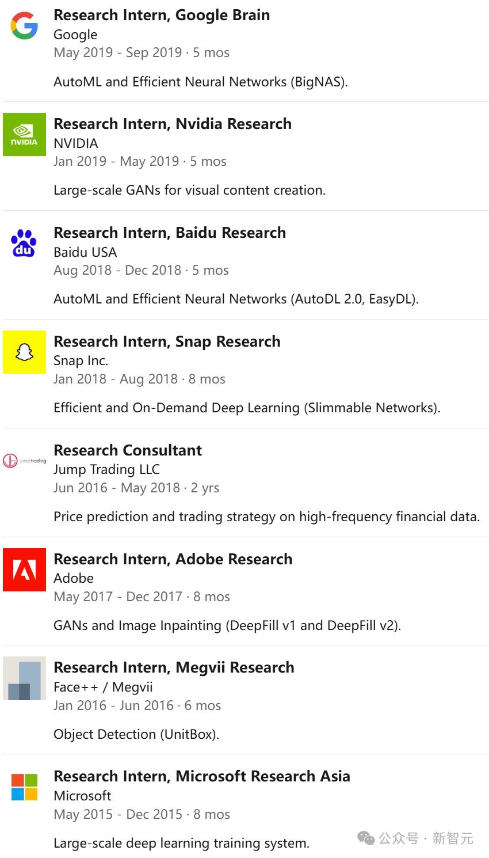Image resolution: width=489 pixels, height=858 pixels.
Task: Click the red Adobe logo
Action: 24,570
